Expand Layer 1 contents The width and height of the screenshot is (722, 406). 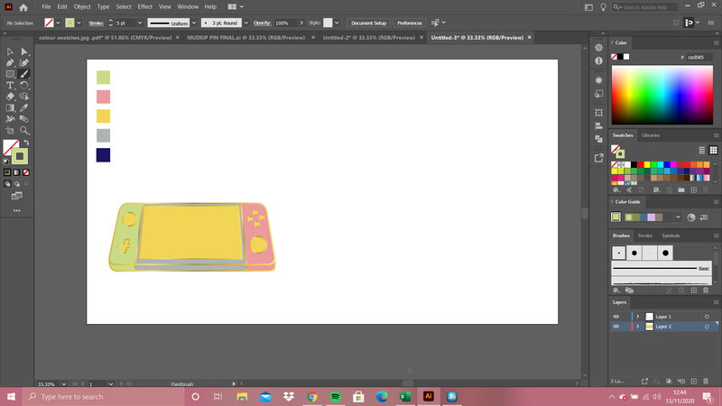638,317
